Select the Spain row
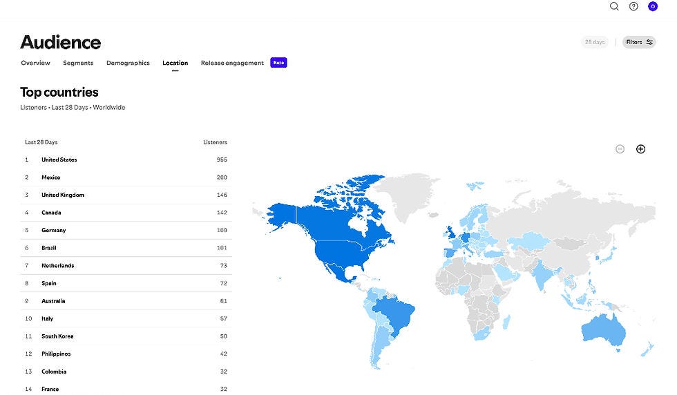 tap(126, 283)
